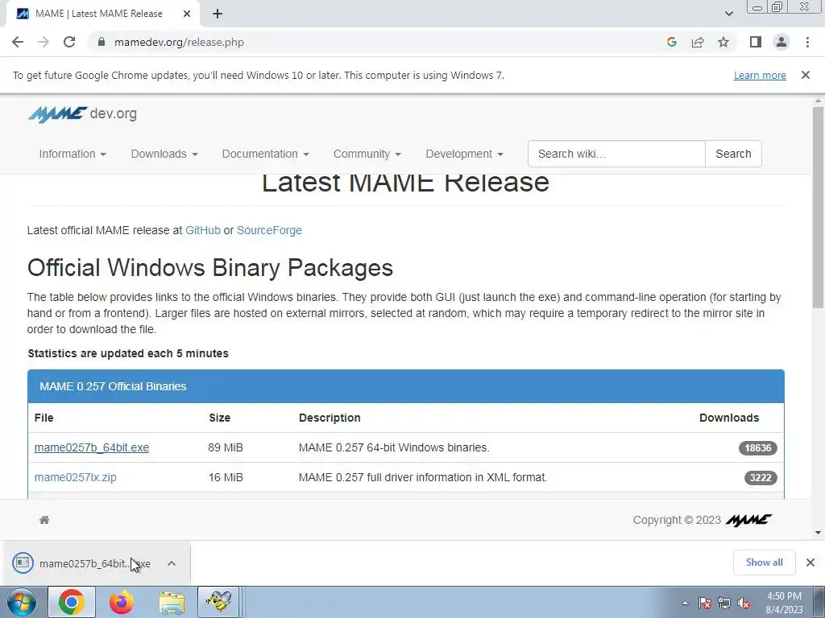
Task: Reload the mamedev.org page
Action: tap(69, 42)
